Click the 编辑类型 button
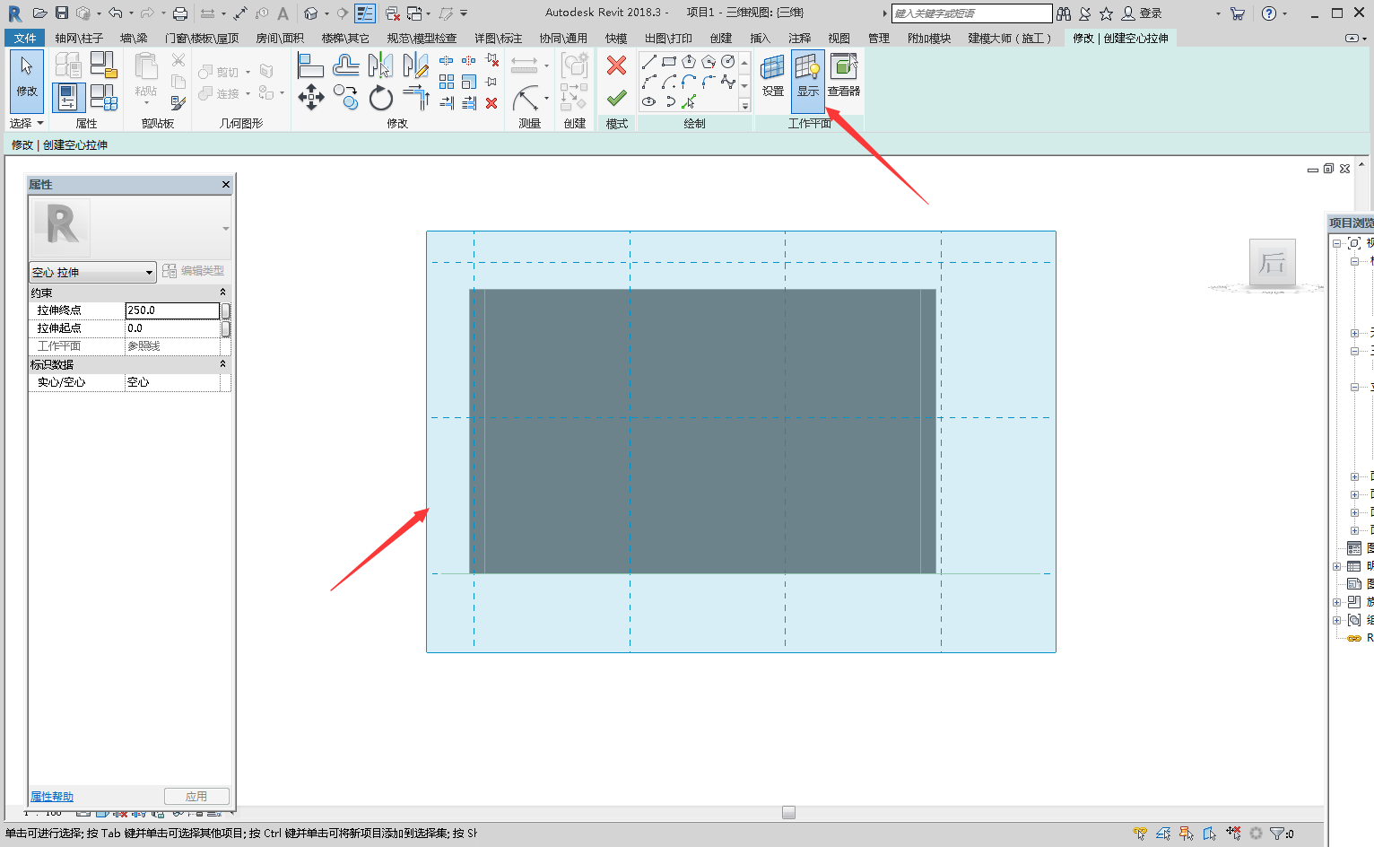Viewport: 1374px width, 847px height. (193, 271)
